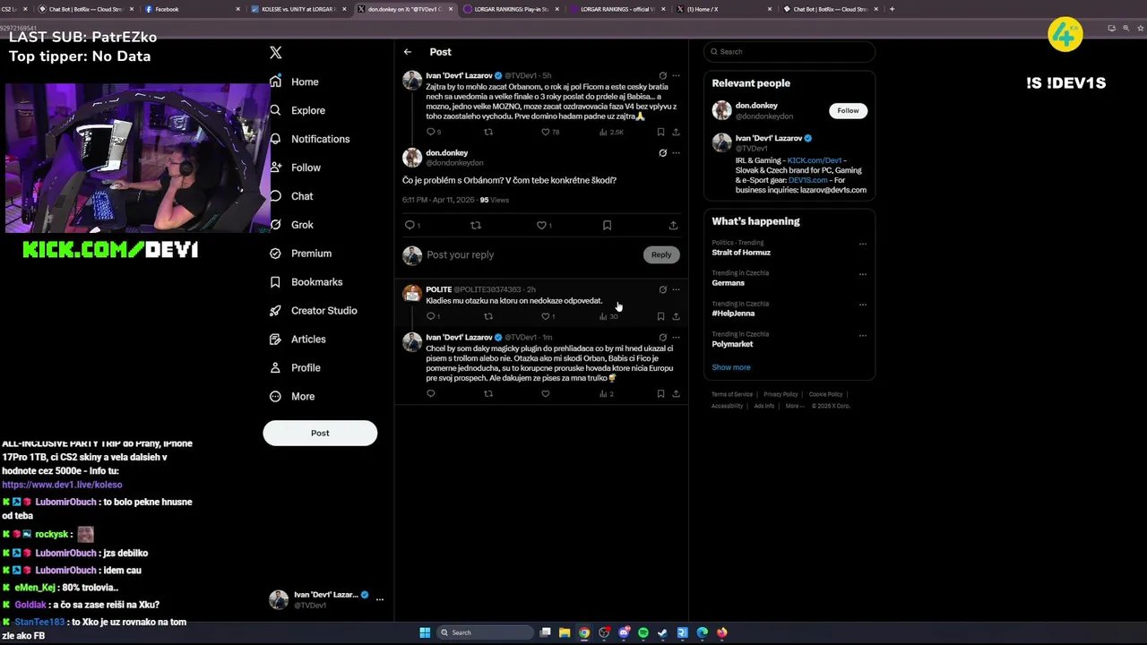Bookmark Ivan's 1m reply
This screenshot has height=645, width=1147.
click(660, 393)
